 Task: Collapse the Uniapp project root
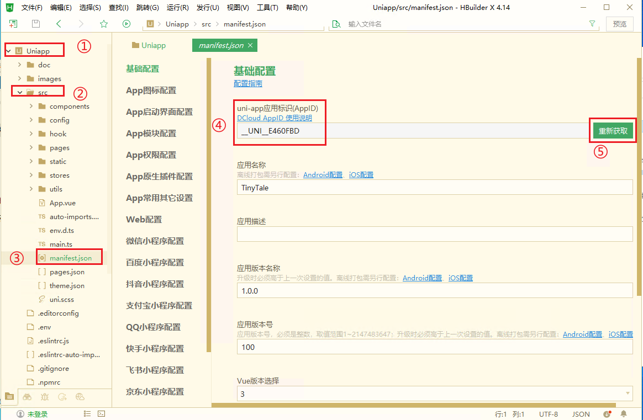pos(9,51)
